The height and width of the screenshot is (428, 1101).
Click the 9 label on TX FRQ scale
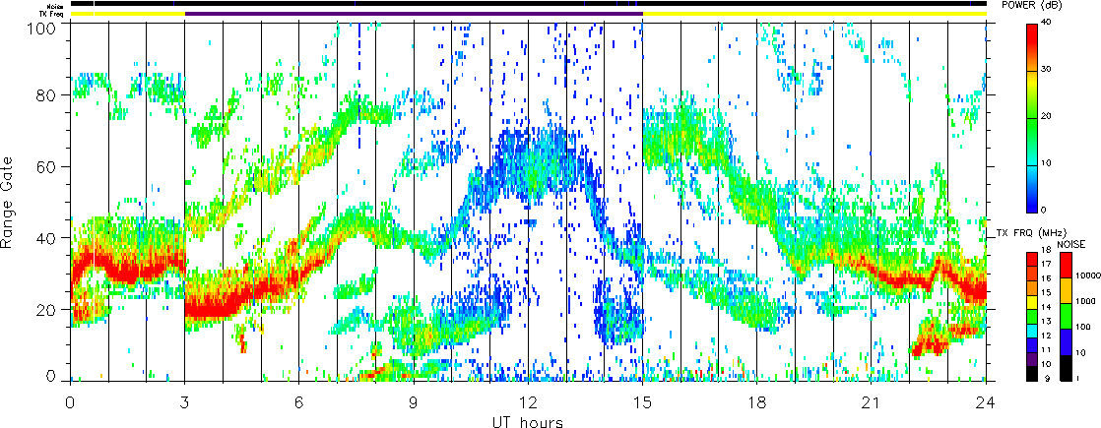click(x=1048, y=378)
